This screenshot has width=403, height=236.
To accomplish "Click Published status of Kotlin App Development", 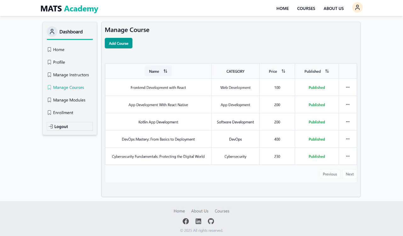I will (317, 122).
